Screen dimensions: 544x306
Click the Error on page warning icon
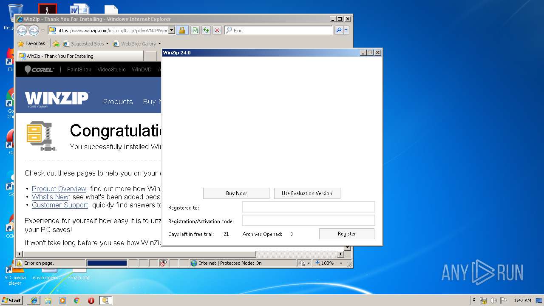coord(20,263)
